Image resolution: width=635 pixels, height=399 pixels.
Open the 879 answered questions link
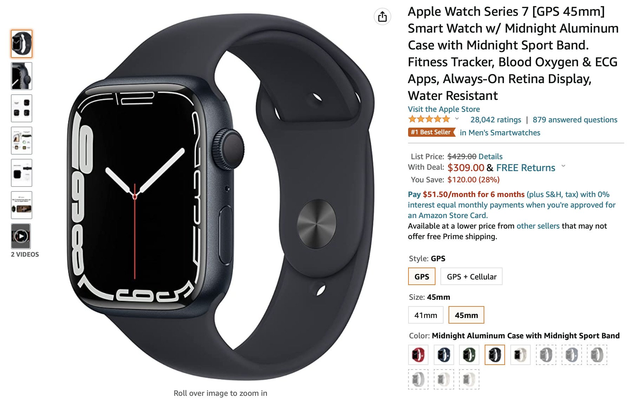click(575, 120)
